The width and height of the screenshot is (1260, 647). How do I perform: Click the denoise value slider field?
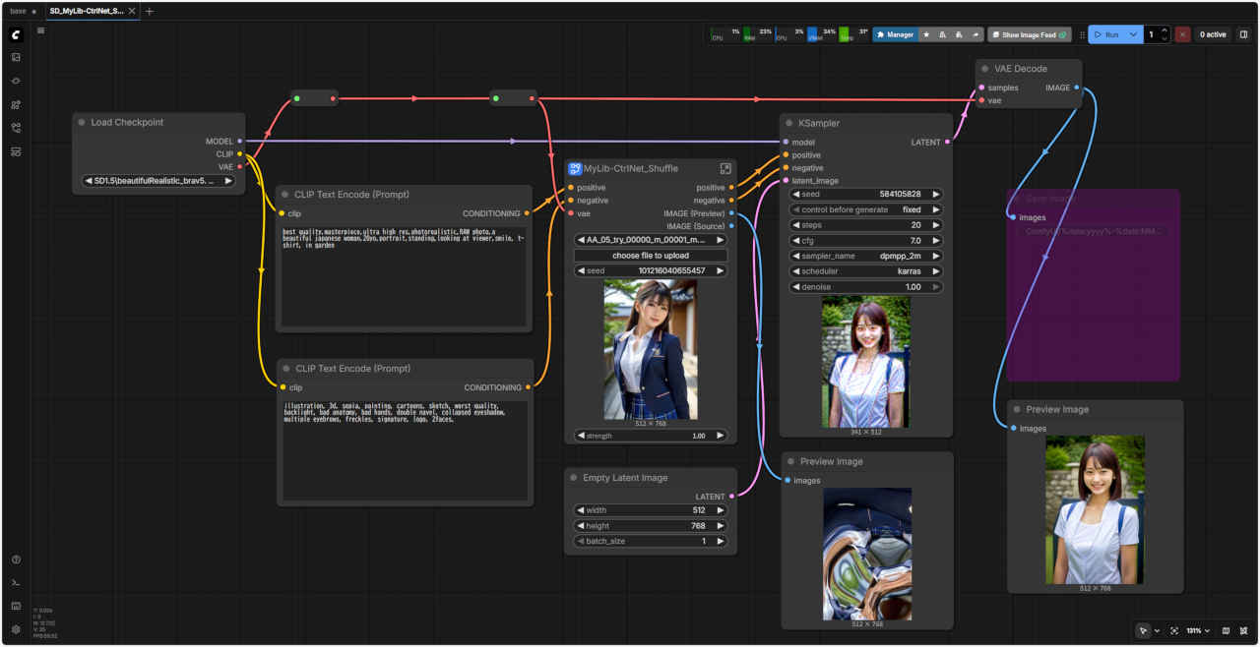(x=865, y=287)
